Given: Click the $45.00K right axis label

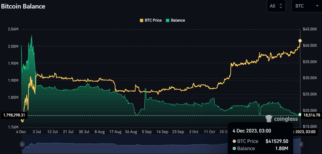Looking at the screenshot, I should [x=310, y=29].
